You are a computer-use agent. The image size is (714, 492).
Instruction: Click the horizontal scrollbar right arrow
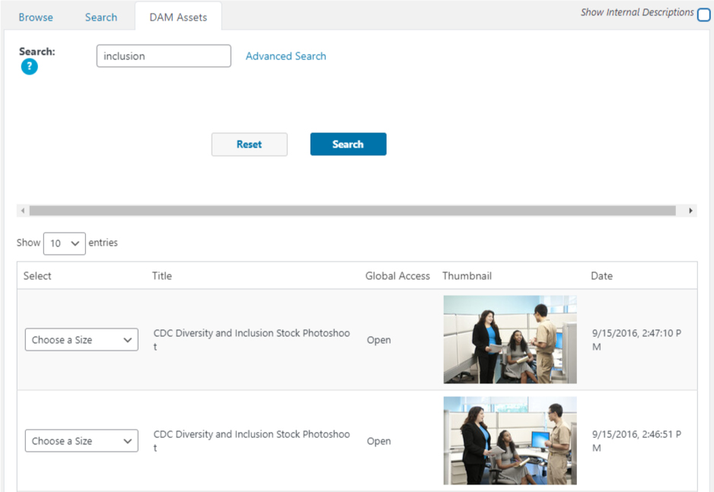point(691,210)
